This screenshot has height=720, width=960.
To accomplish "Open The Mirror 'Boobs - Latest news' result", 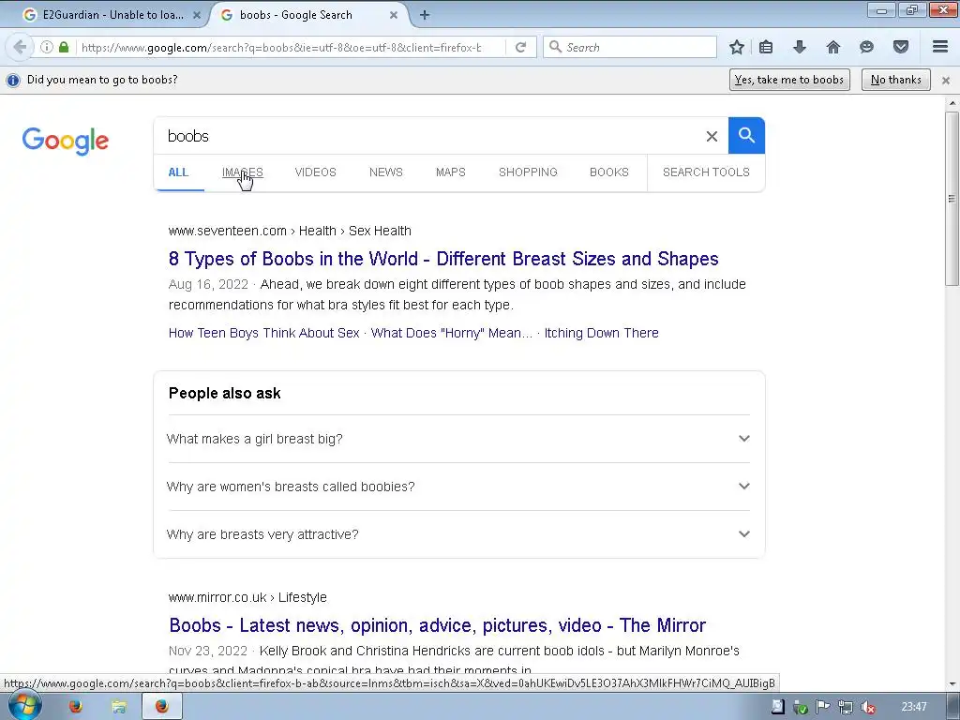I will click(x=437, y=625).
